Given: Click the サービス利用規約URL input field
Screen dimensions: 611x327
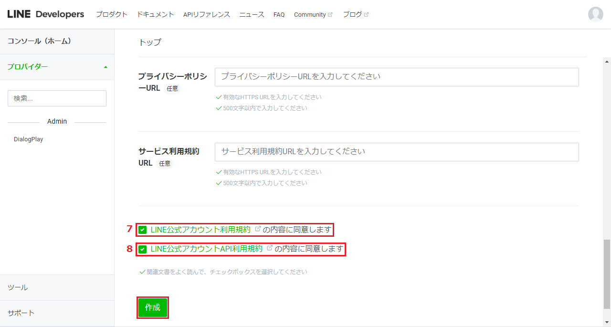Looking at the screenshot, I should point(397,152).
